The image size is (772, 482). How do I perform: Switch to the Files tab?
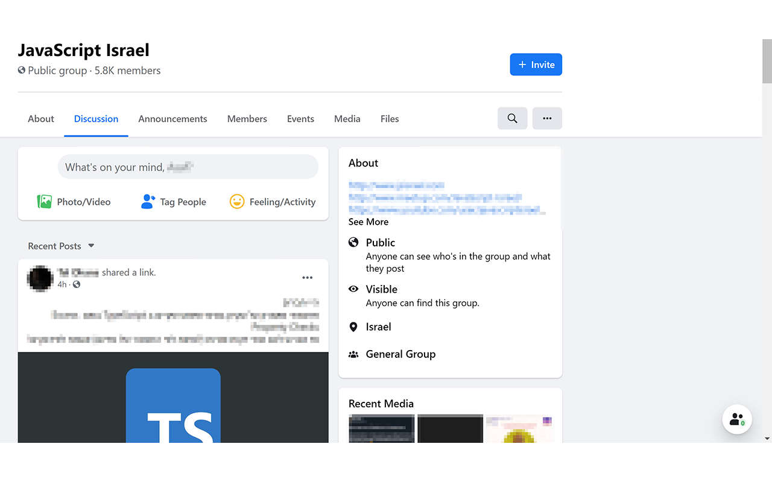(389, 118)
